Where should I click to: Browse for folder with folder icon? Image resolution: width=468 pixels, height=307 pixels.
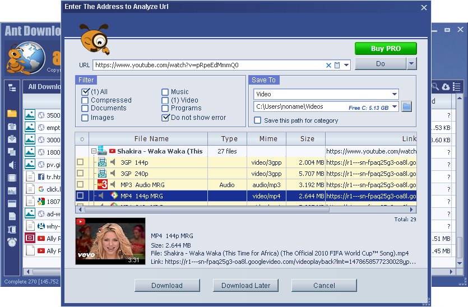(406, 106)
